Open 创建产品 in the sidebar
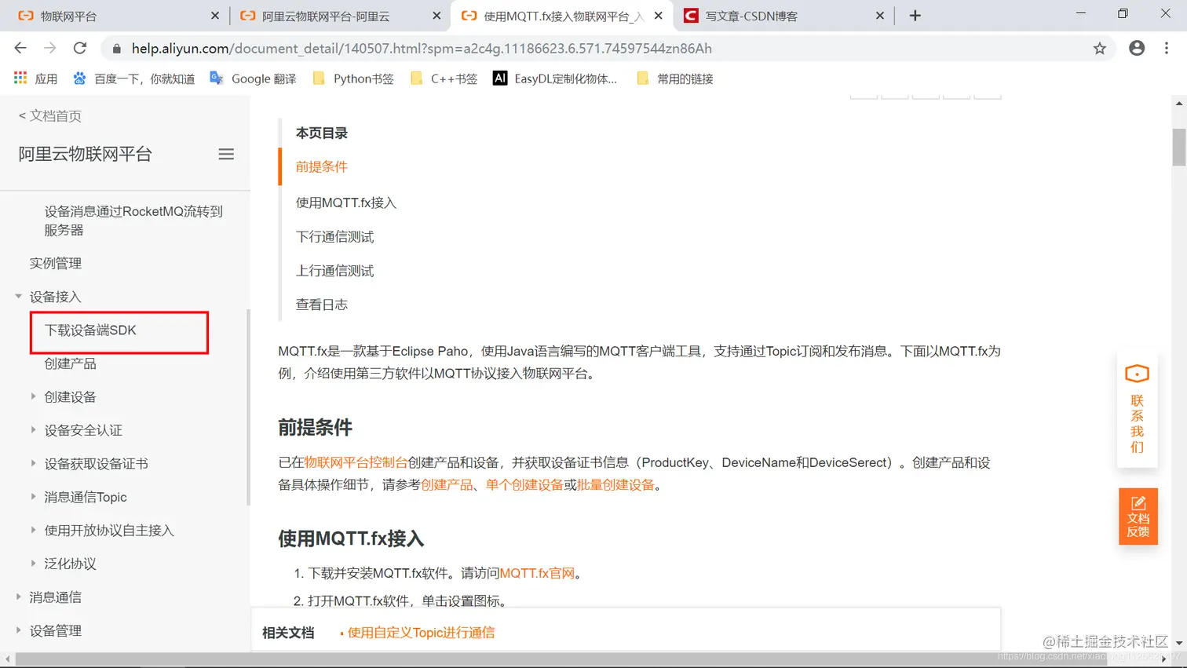 click(x=70, y=363)
